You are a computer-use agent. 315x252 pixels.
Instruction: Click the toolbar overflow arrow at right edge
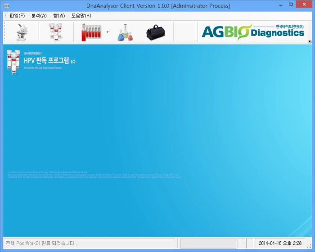click(310, 41)
